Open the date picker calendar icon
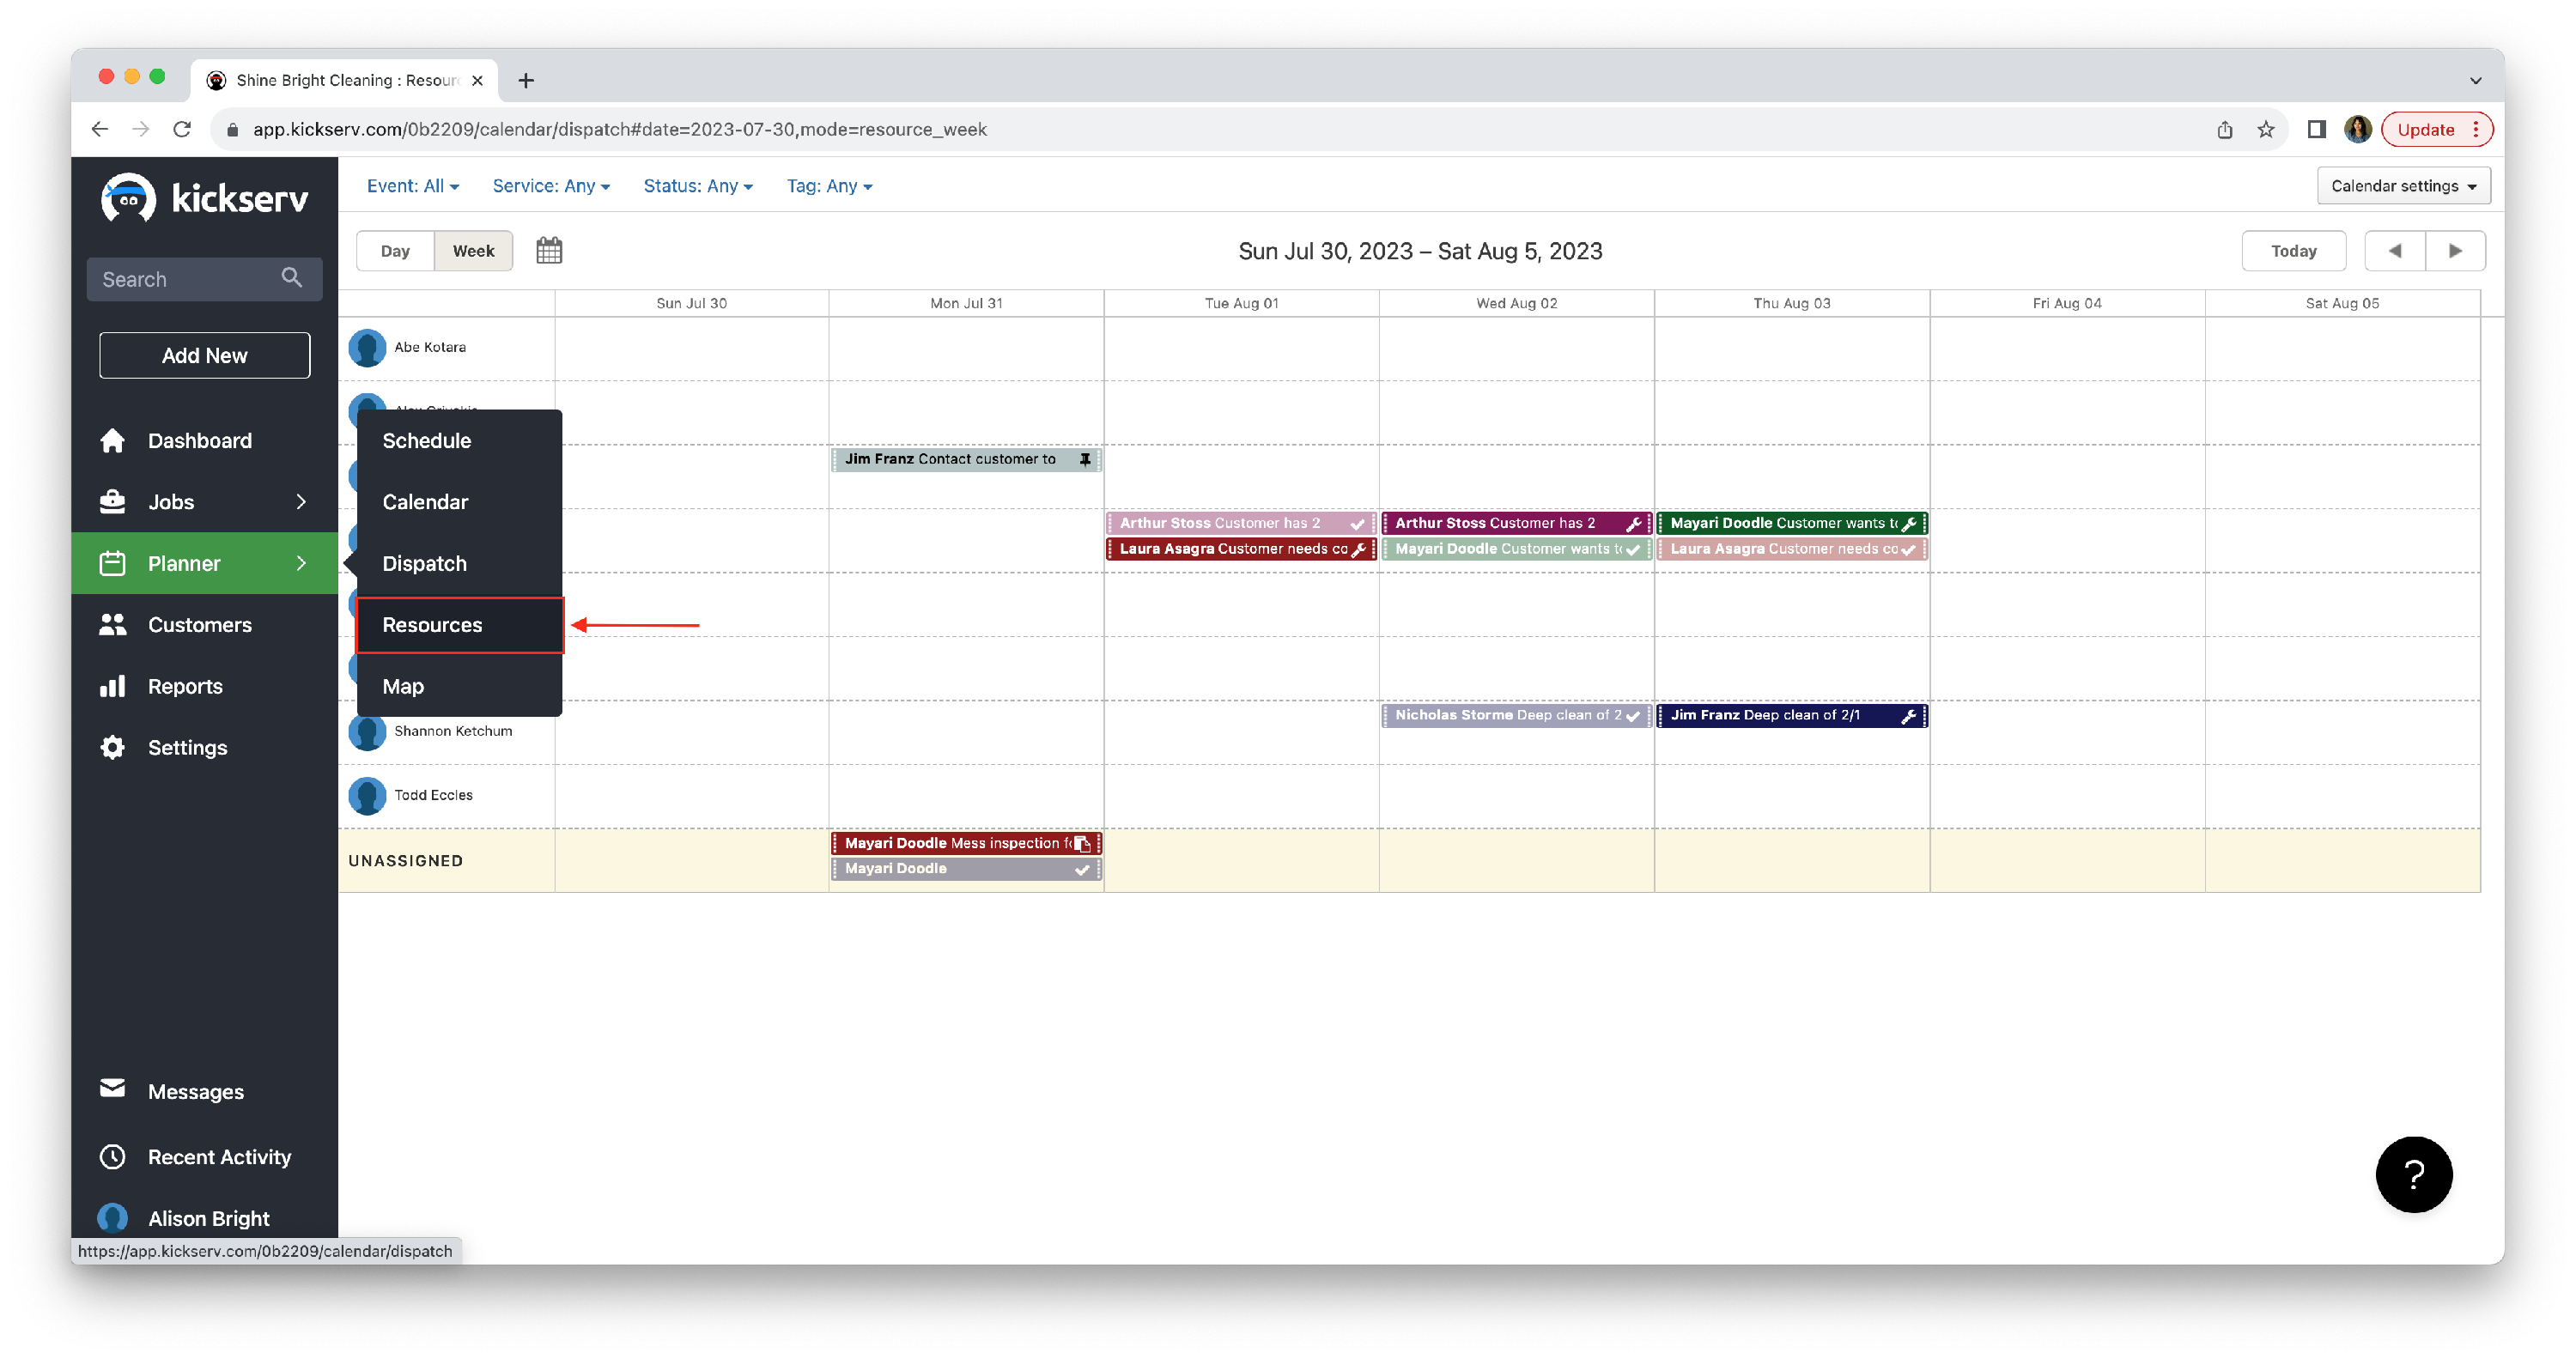2576x1359 pixels. [549, 250]
